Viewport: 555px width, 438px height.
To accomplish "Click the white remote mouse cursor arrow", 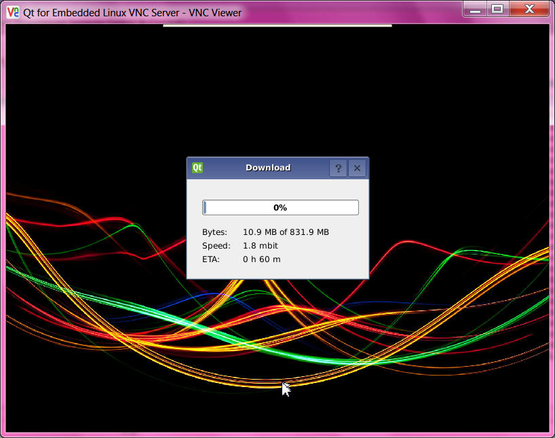I will [x=286, y=388].
